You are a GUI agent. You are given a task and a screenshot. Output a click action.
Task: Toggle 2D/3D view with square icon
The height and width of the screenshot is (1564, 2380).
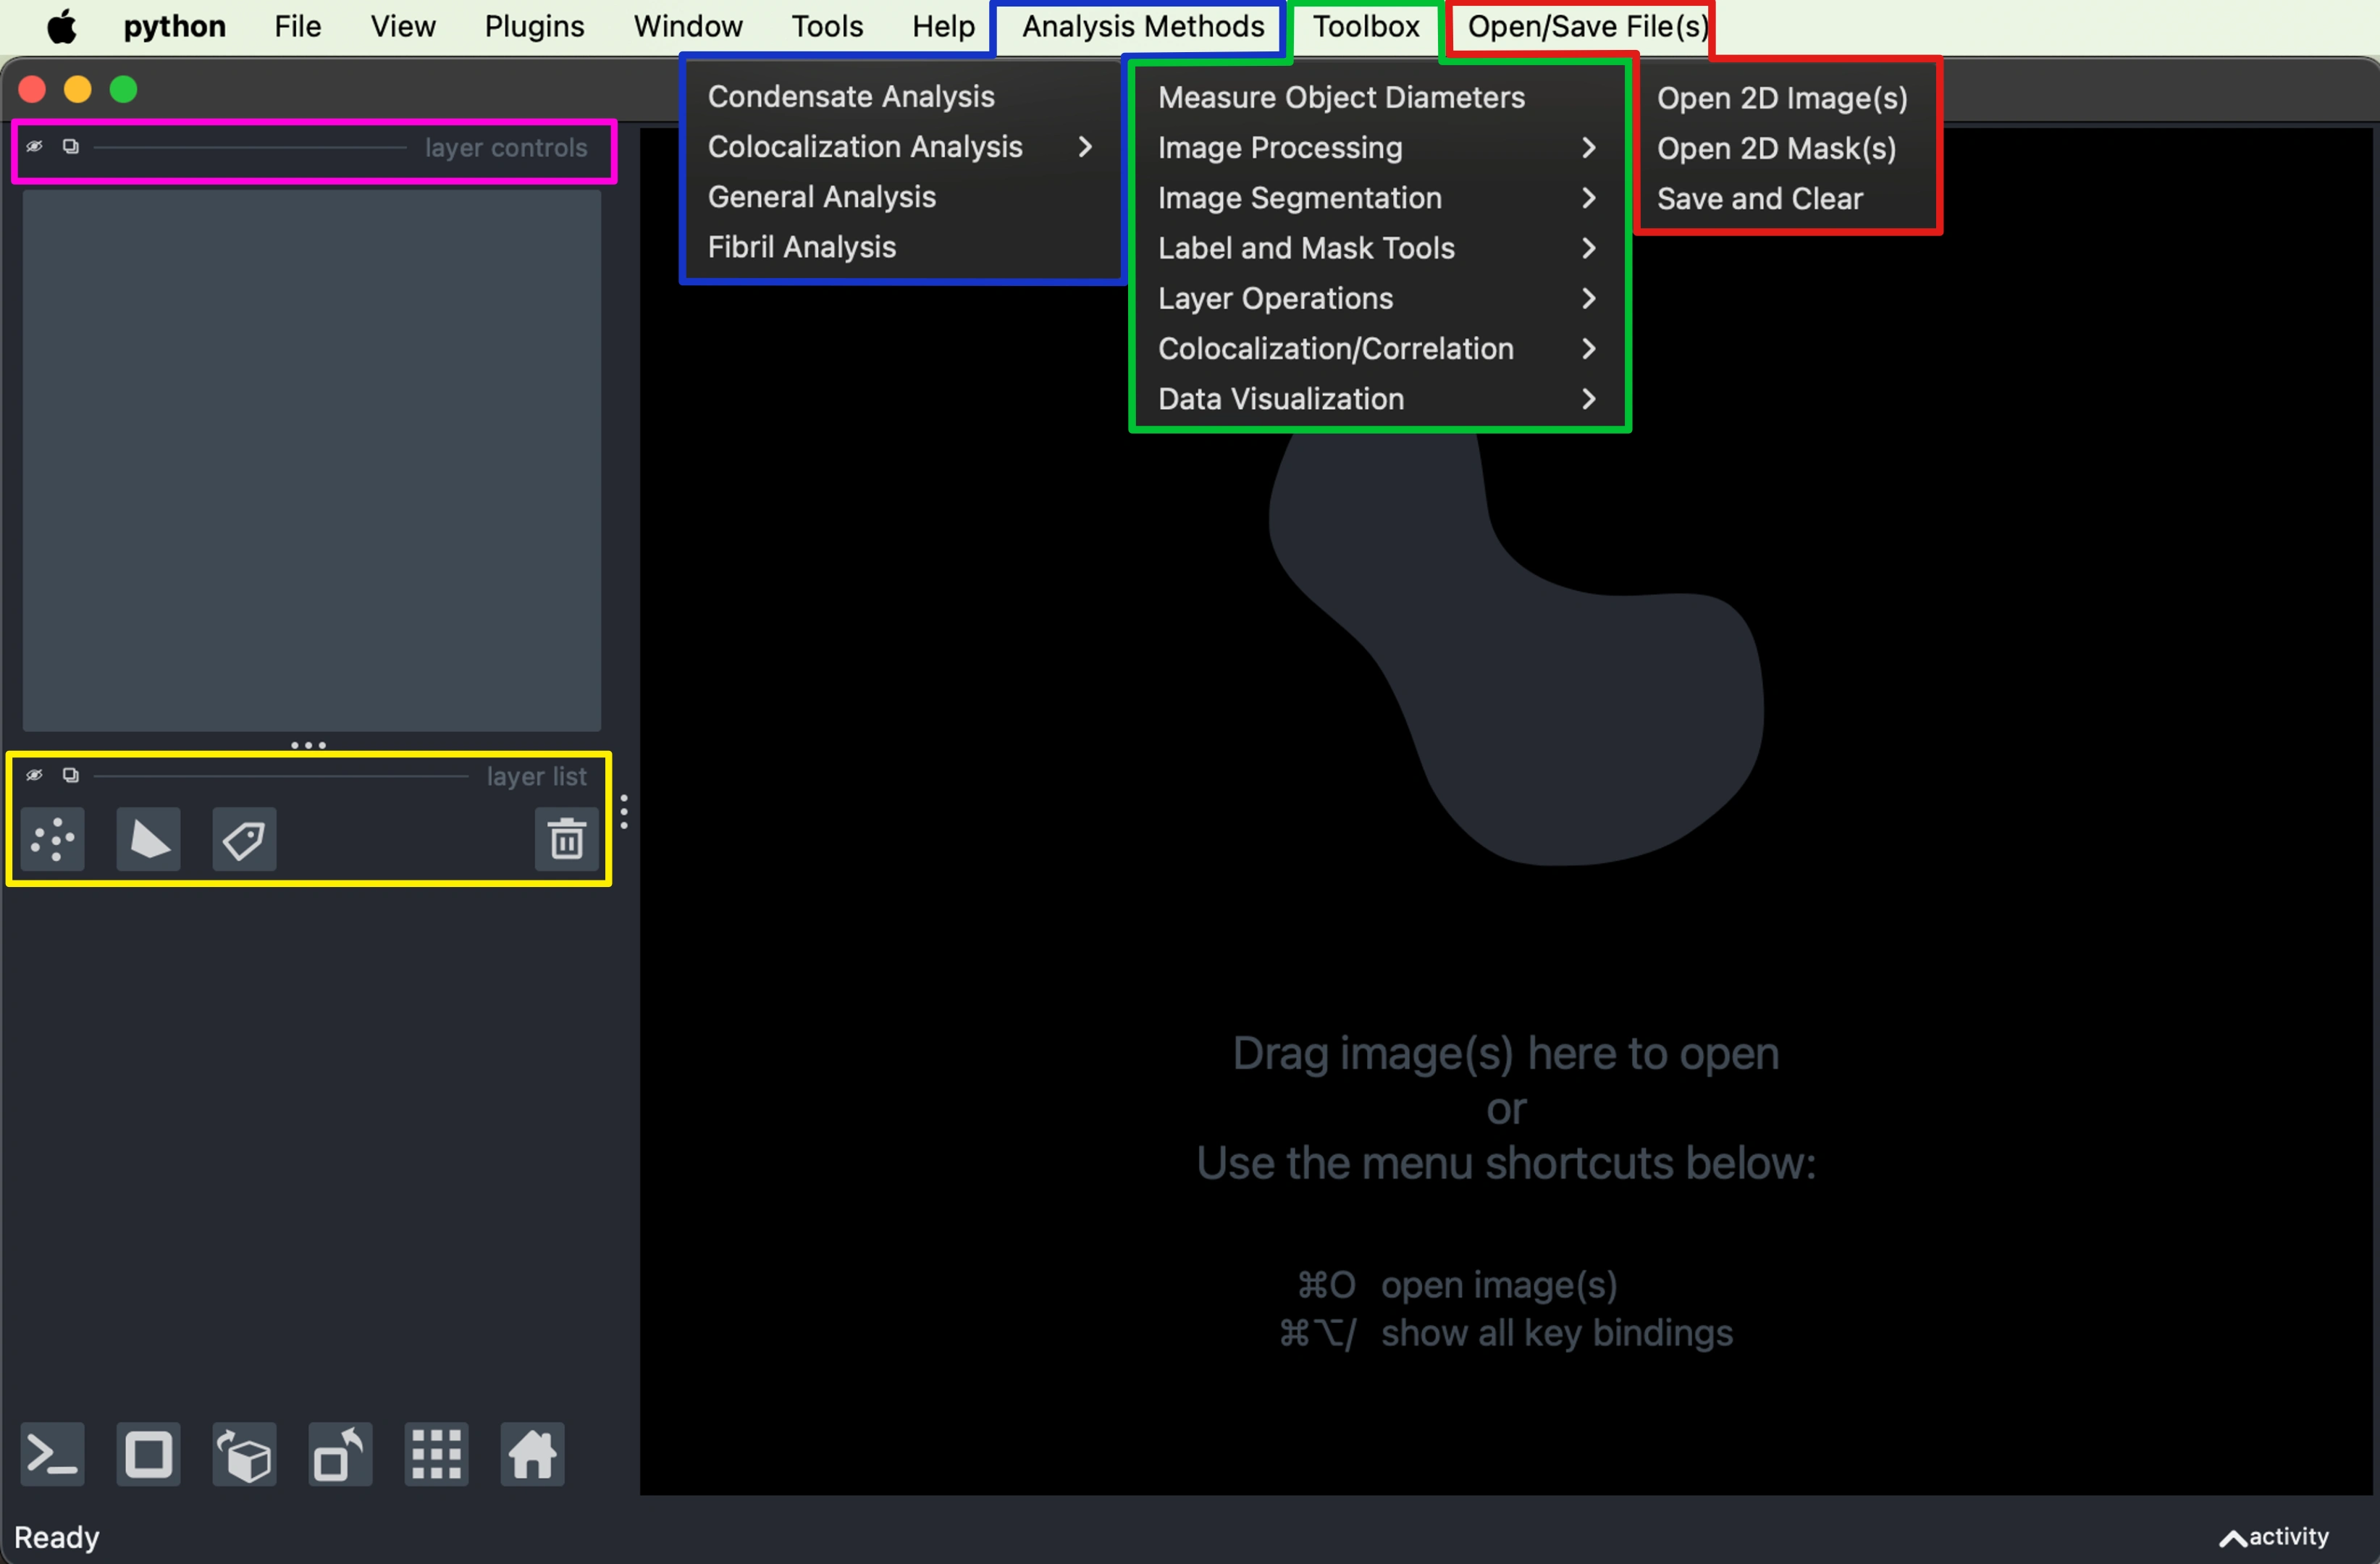148,1454
